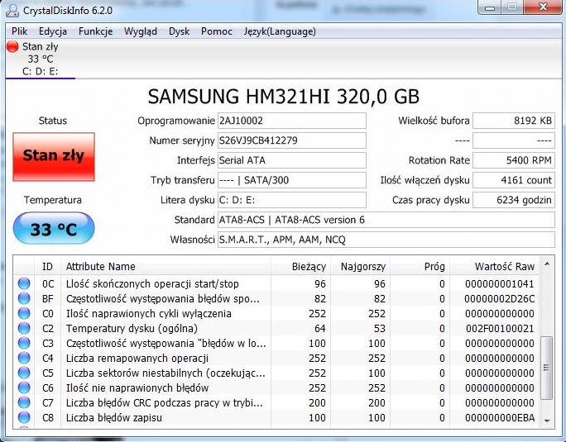Select the row 'Llość skończonych operacji start/stop'
Screen dimensions: 566x442
click(x=276, y=283)
